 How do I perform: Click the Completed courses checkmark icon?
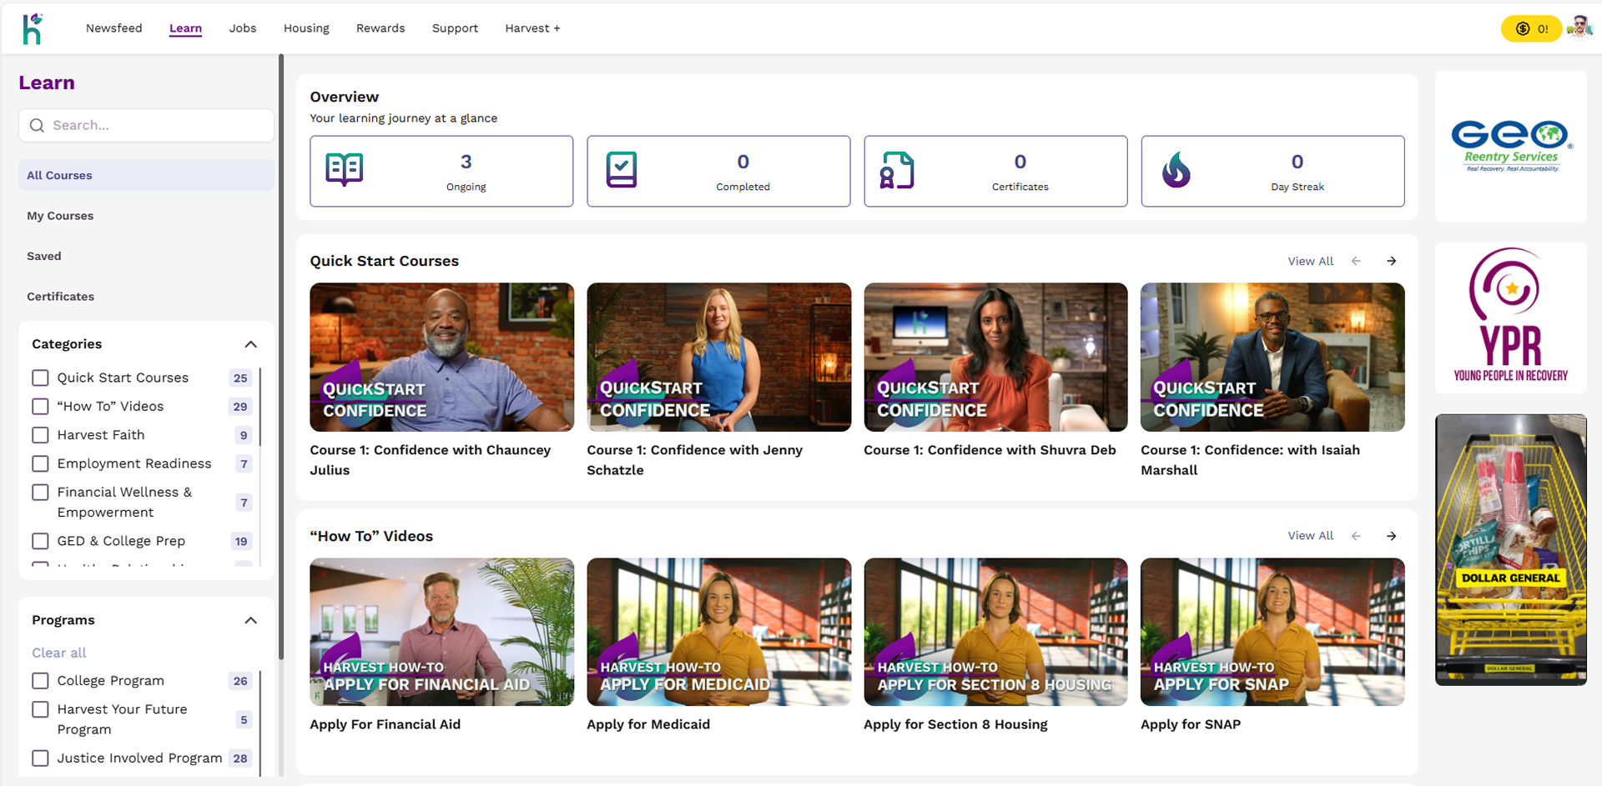pyautogui.click(x=621, y=170)
